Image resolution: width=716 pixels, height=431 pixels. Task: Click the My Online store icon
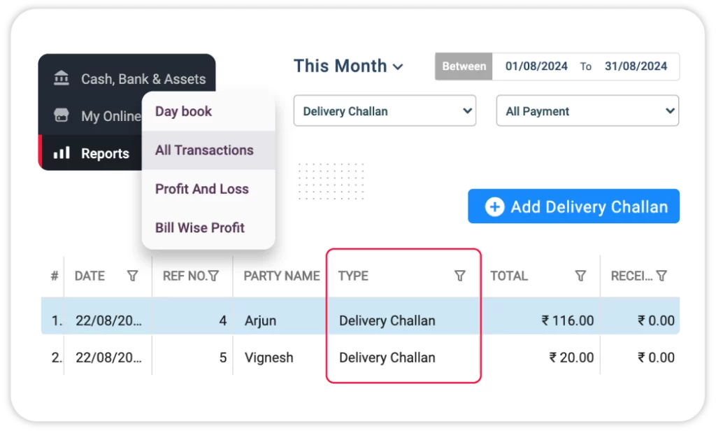[x=62, y=116]
